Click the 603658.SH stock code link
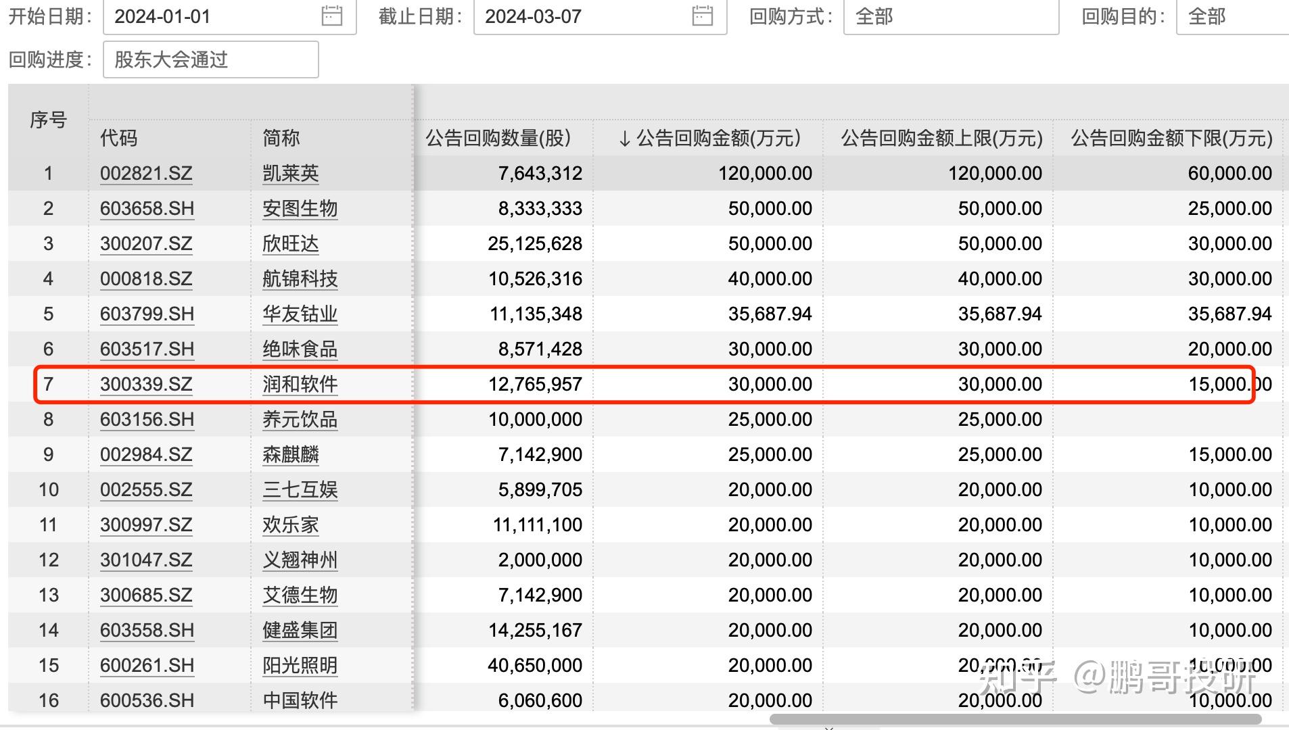 click(146, 208)
